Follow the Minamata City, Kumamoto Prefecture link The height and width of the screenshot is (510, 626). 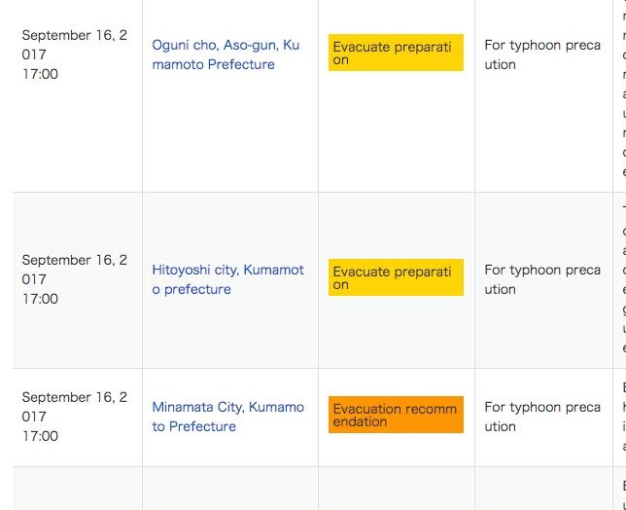[x=227, y=417]
